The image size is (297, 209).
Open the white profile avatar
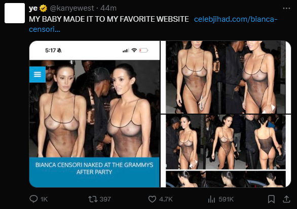15,13
